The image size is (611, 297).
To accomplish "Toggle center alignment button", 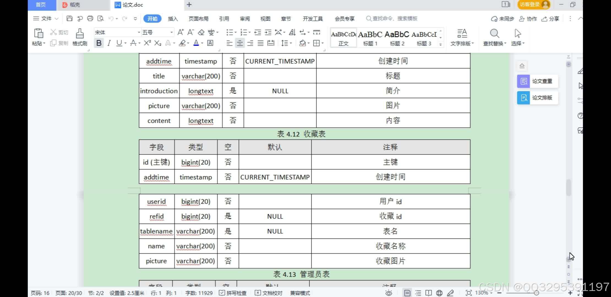I will pyautogui.click(x=240, y=43).
